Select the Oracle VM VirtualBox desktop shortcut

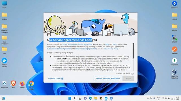click(x=174, y=74)
